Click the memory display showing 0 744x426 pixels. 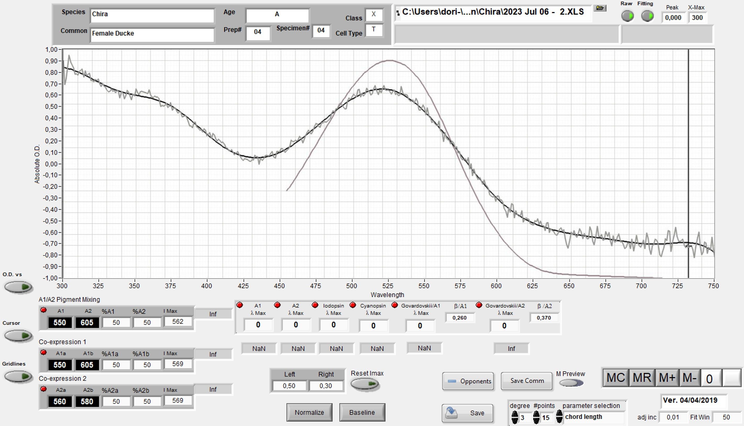point(711,378)
